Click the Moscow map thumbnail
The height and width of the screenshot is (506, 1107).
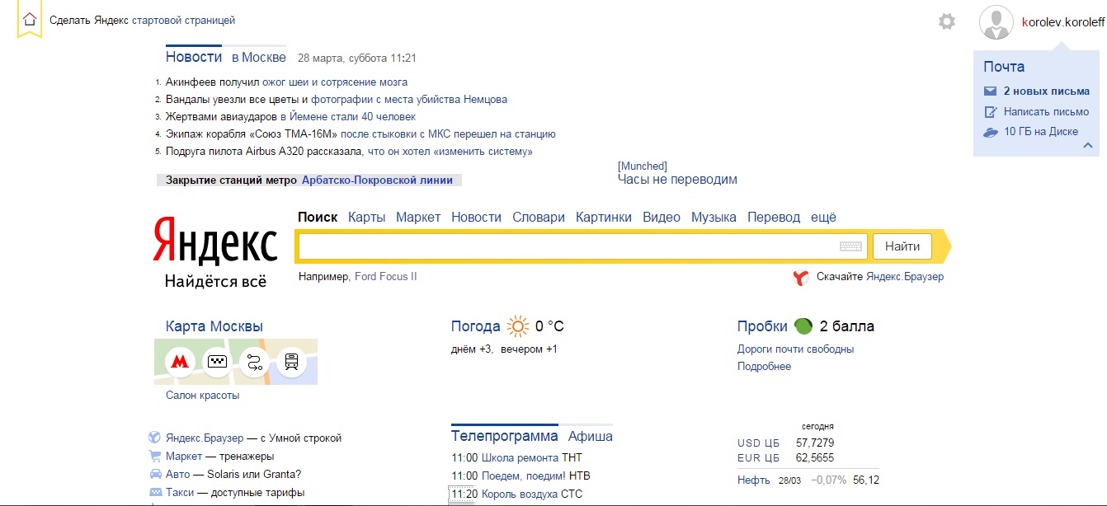(236, 362)
